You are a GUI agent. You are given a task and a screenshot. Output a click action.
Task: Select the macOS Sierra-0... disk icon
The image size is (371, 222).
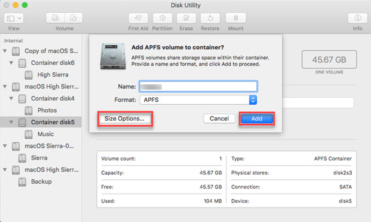click(16, 146)
